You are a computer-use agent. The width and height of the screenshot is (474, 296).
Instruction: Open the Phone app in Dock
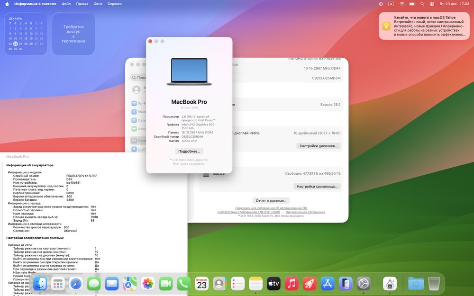pos(184,284)
